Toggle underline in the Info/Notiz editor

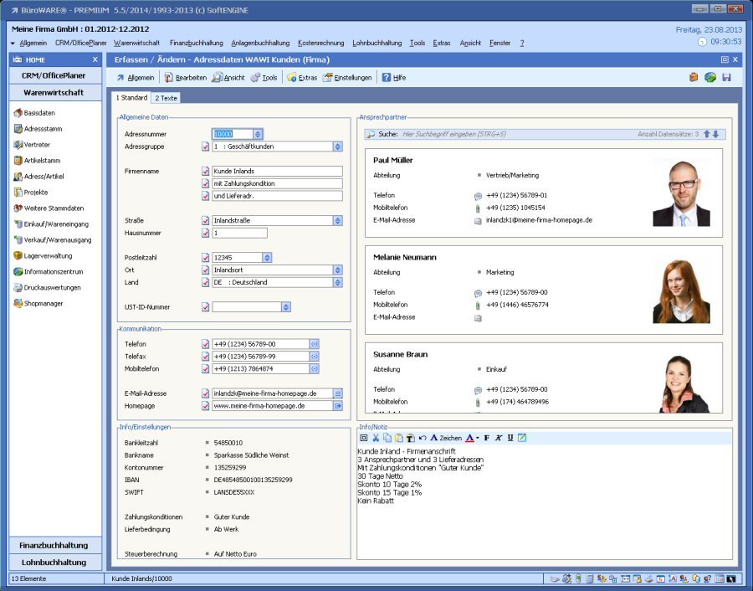510,438
